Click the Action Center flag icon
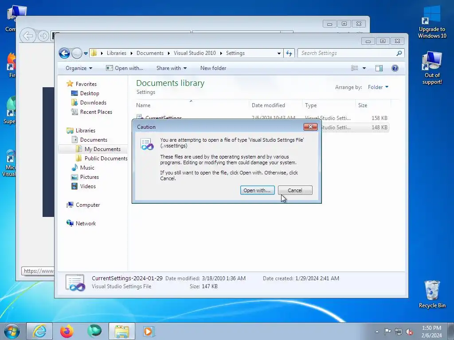Screen dimensions: 454x340 (x=387, y=332)
